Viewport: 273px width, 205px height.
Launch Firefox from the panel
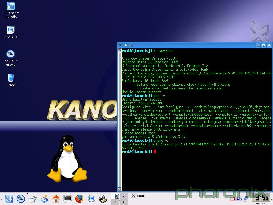click(x=79, y=199)
